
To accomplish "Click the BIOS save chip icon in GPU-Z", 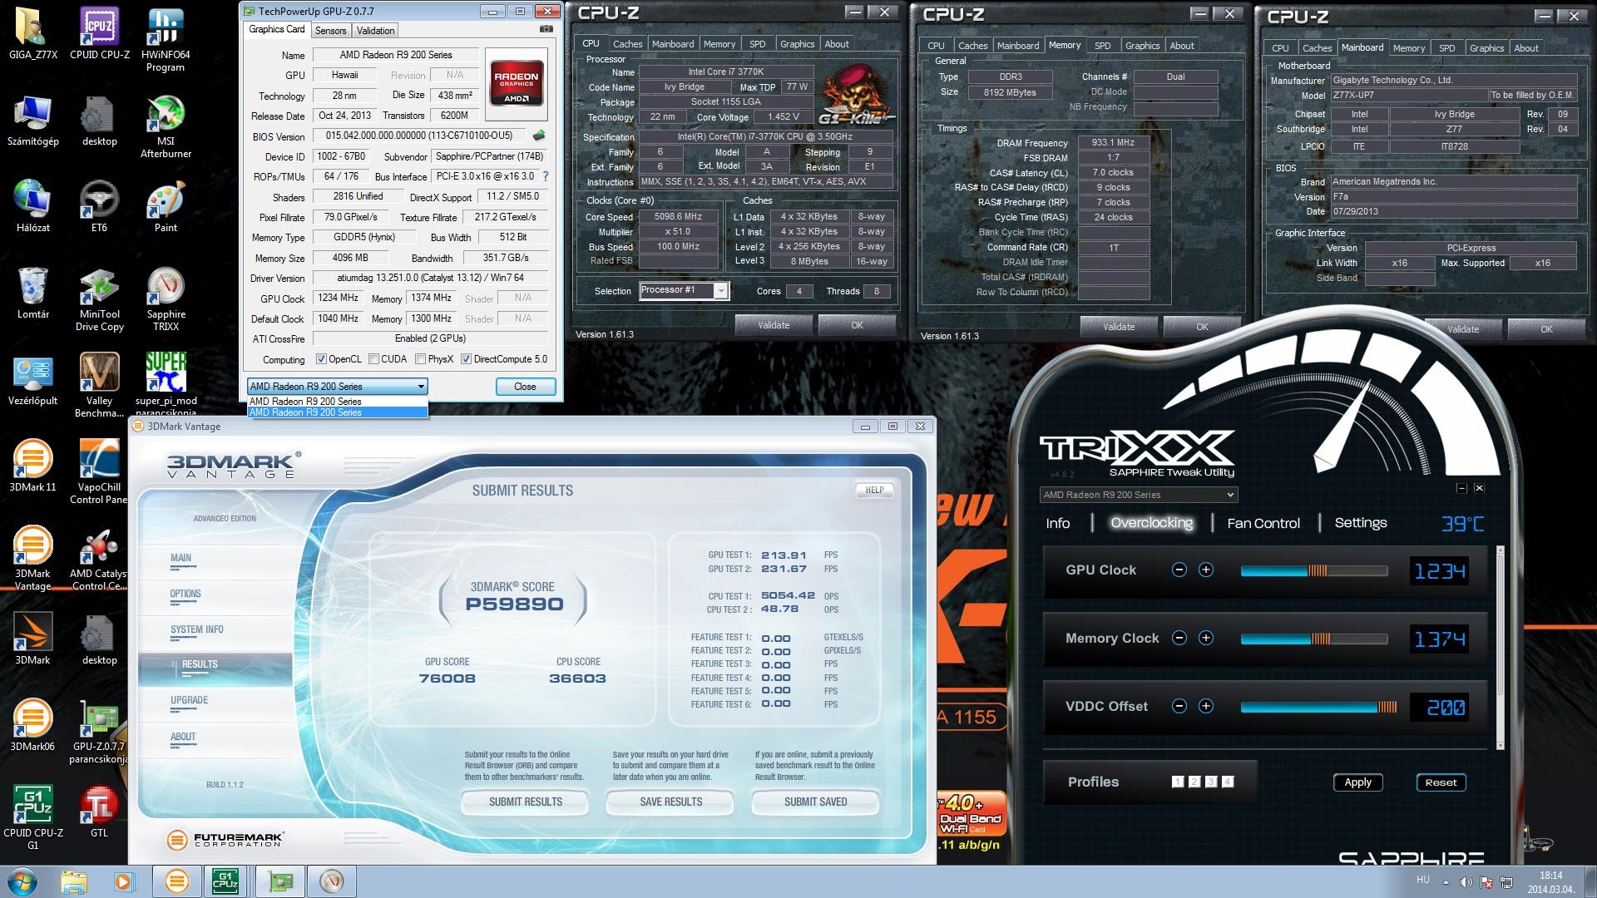I will [539, 136].
